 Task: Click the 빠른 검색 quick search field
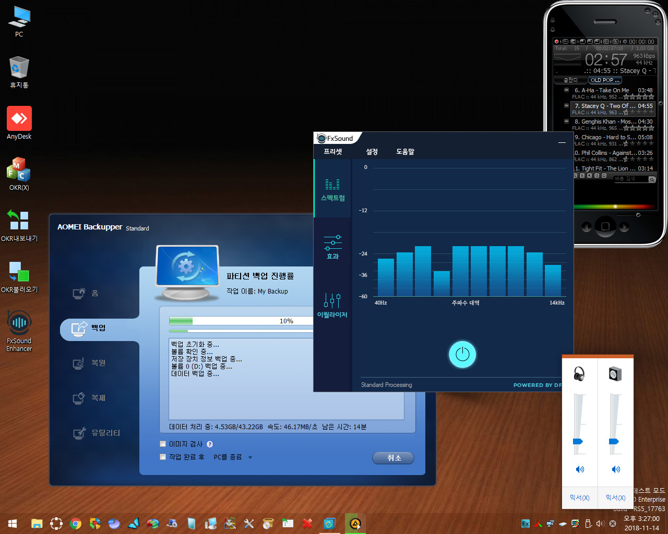(x=630, y=179)
